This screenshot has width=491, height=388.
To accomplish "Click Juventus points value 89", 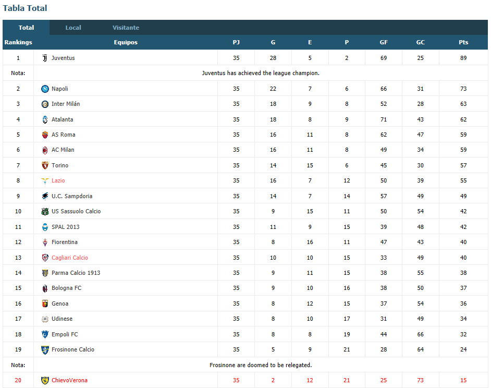I will click(x=463, y=58).
